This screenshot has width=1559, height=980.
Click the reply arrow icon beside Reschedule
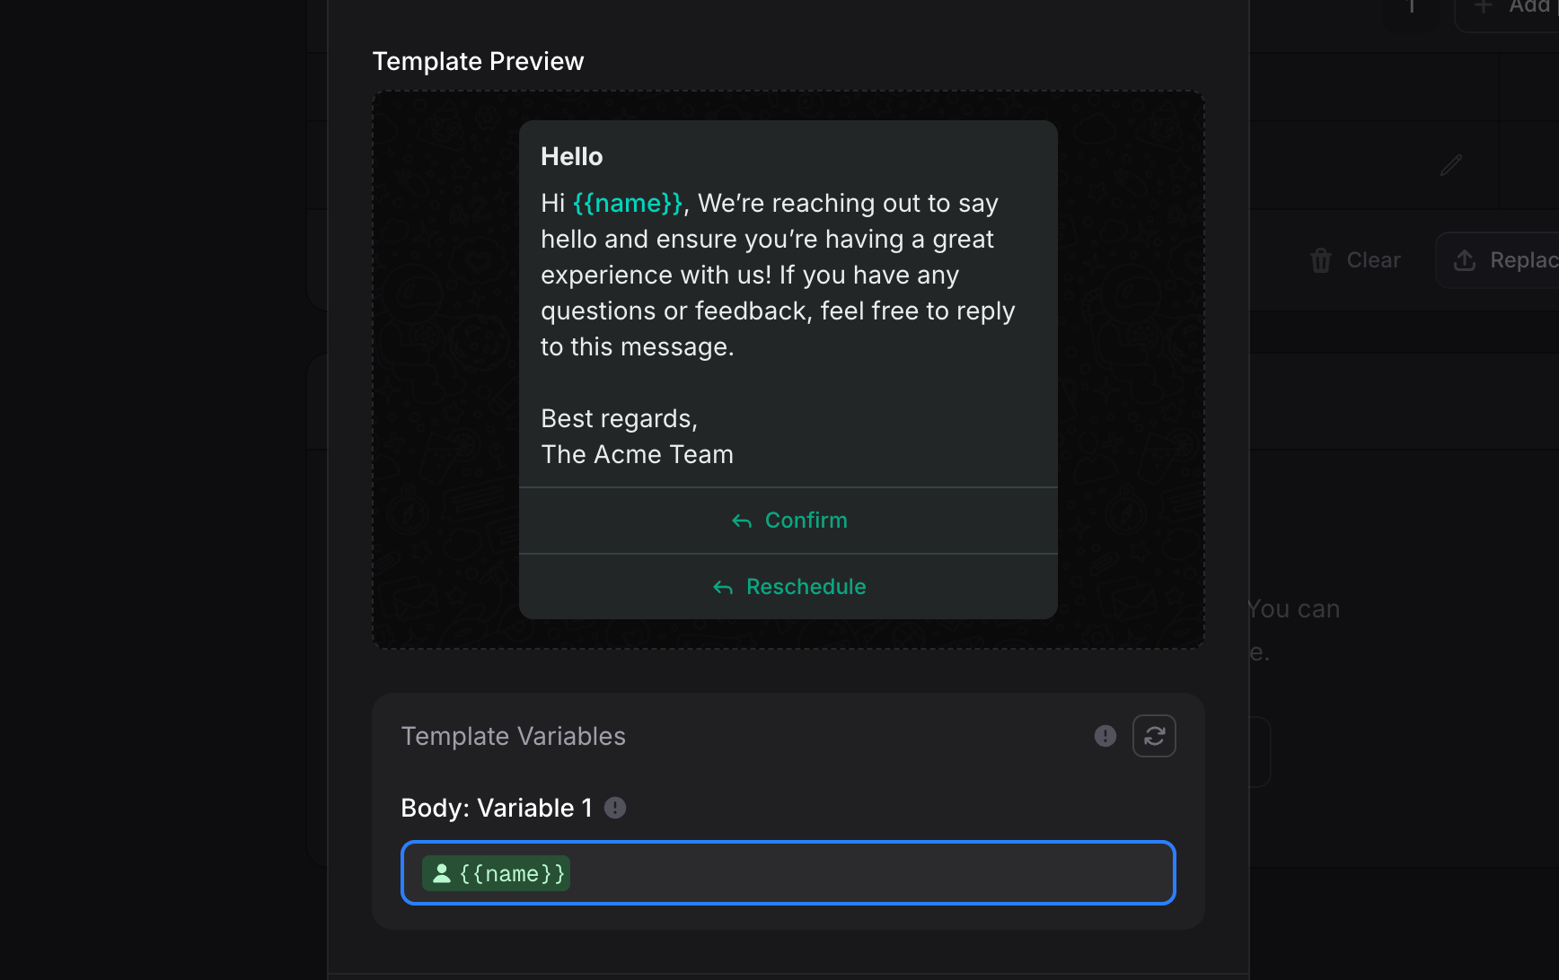pyautogui.click(x=723, y=587)
